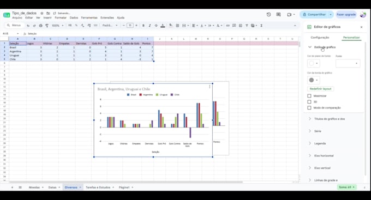
Task: Increase font size with the plus button
Action: [x=136, y=25]
